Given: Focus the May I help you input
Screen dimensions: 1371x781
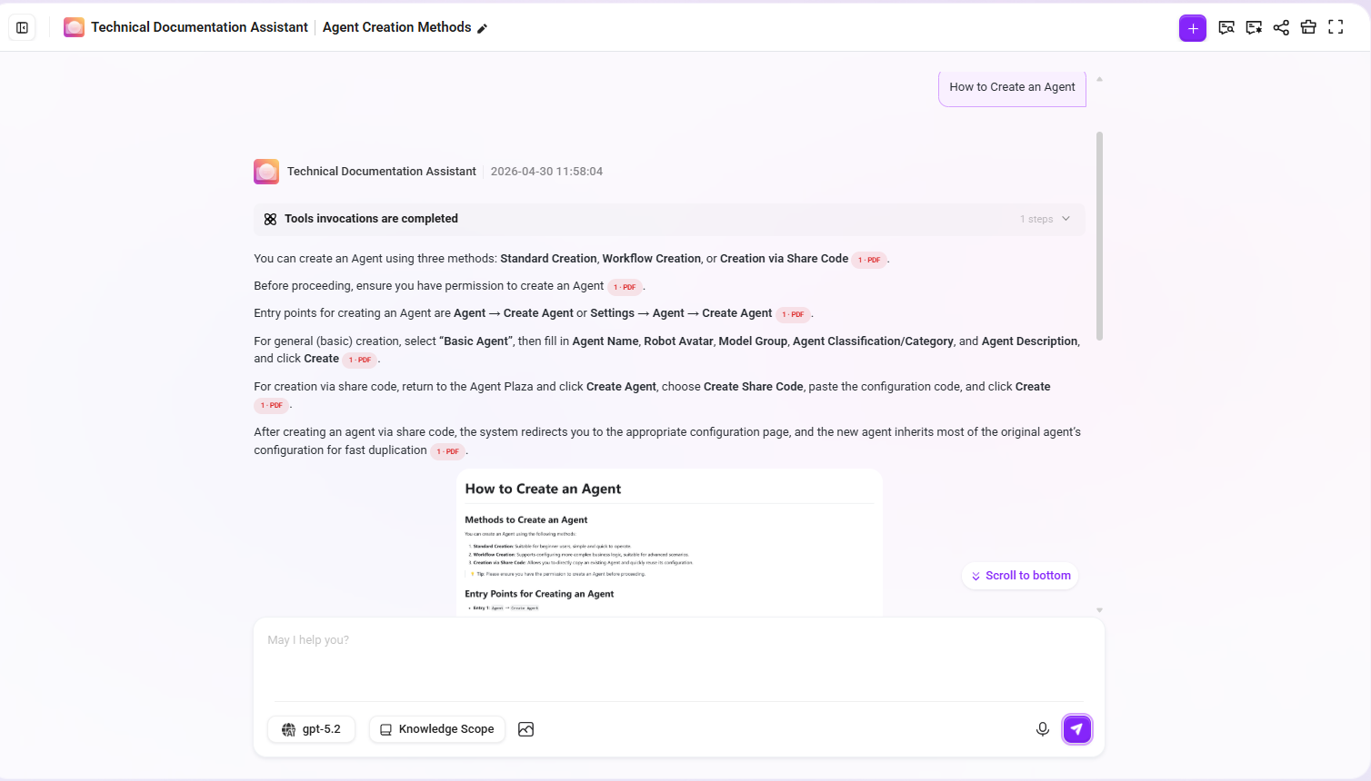Looking at the screenshot, I should tap(679, 659).
